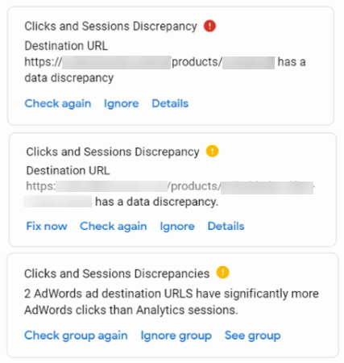Click Check group again
The width and height of the screenshot is (344, 363).
click(x=76, y=336)
